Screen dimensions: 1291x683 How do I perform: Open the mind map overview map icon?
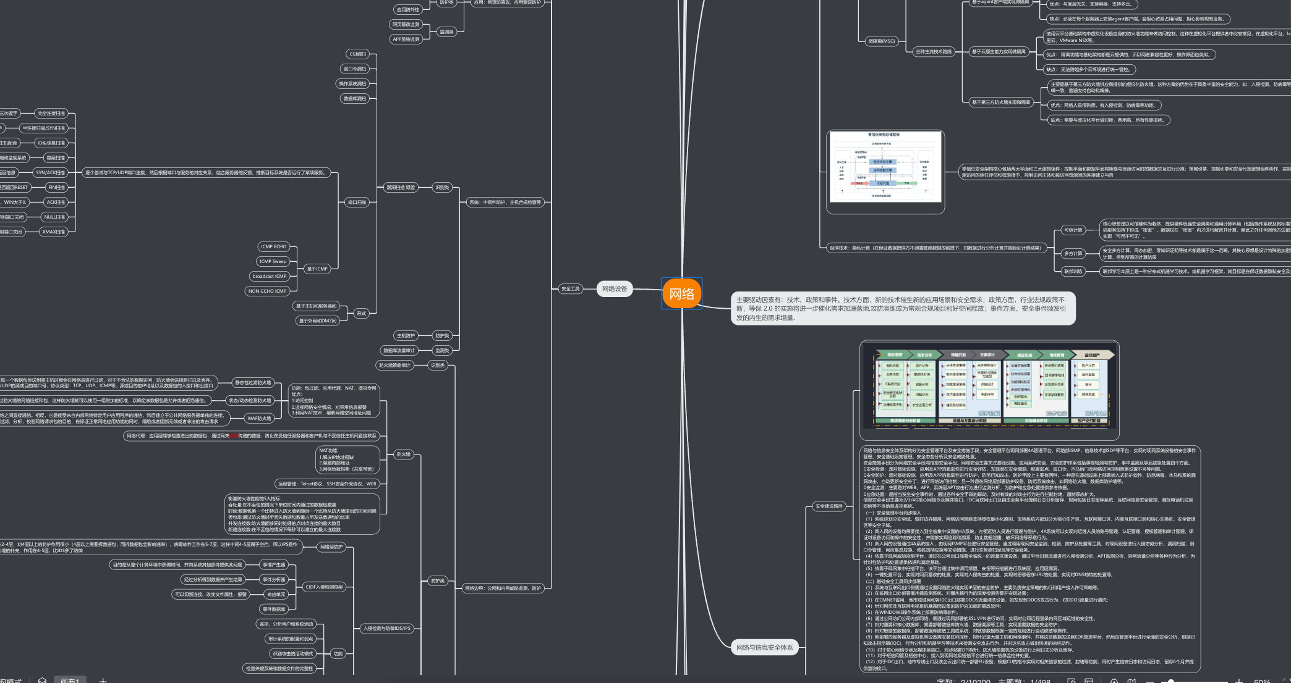[x=1131, y=681]
